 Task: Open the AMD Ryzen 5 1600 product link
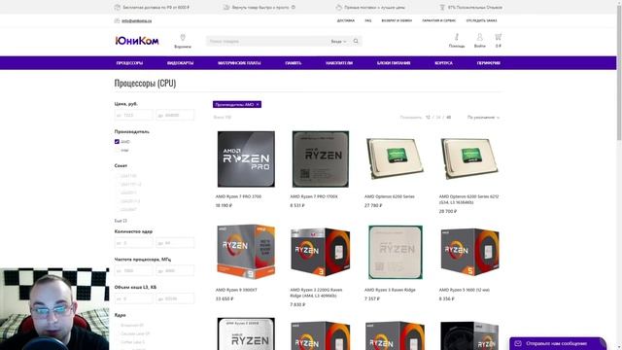point(465,290)
